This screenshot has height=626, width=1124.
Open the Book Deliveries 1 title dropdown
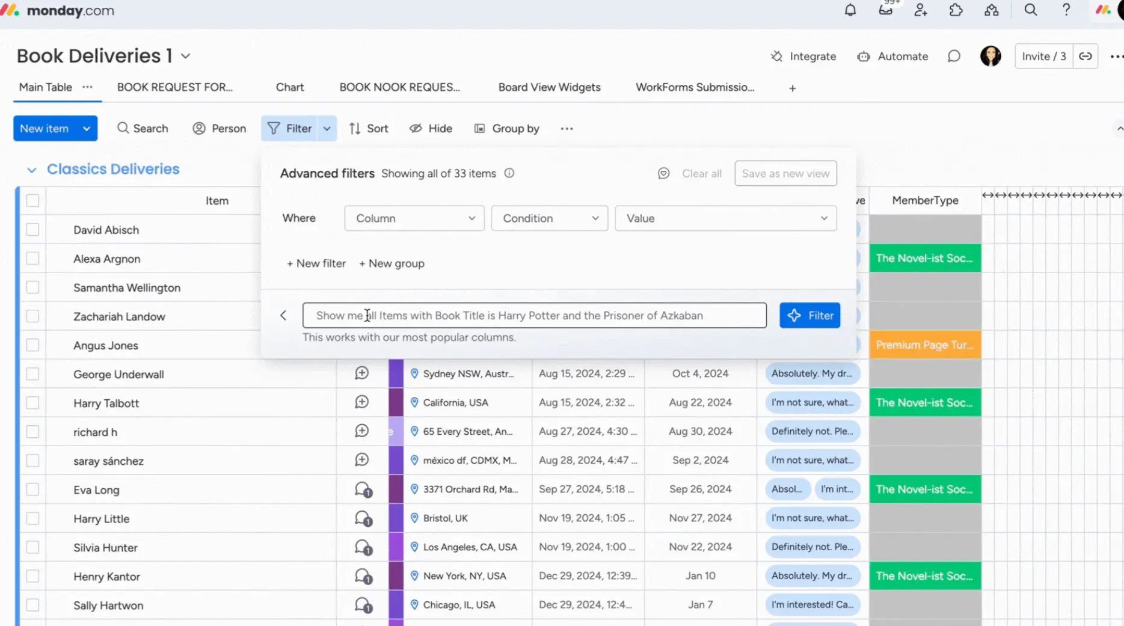186,56
